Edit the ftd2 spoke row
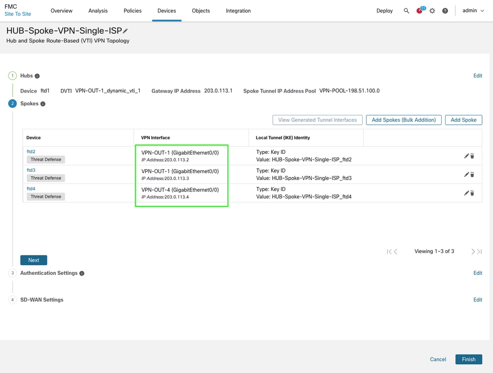The height and width of the screenshot is (373, 493). point(466,156)
